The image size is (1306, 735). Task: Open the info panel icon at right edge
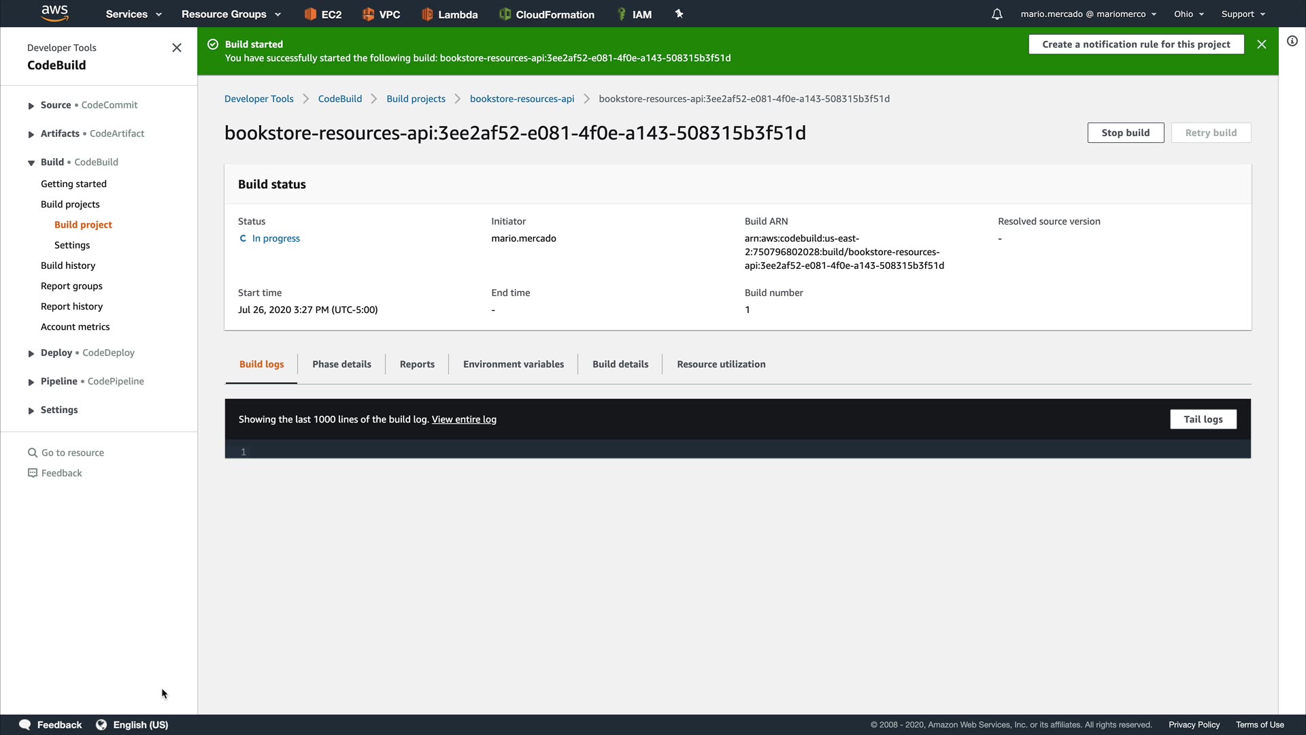pos(1292,41)
